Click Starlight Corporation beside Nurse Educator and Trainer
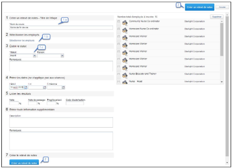Image resolution: width=232 pixels, height=168 pixels. coord(194,74)
